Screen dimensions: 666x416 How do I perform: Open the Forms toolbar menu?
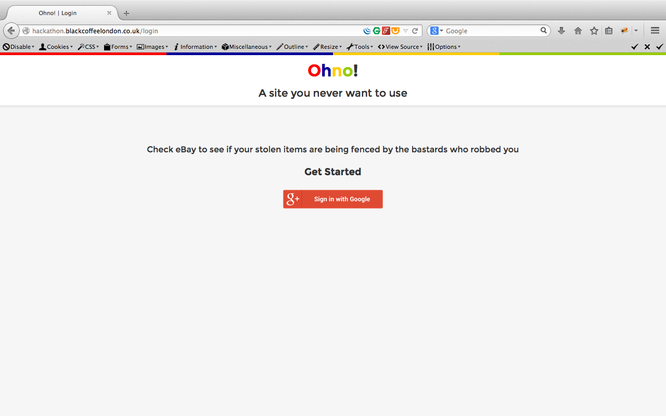(x=118, y=47)
